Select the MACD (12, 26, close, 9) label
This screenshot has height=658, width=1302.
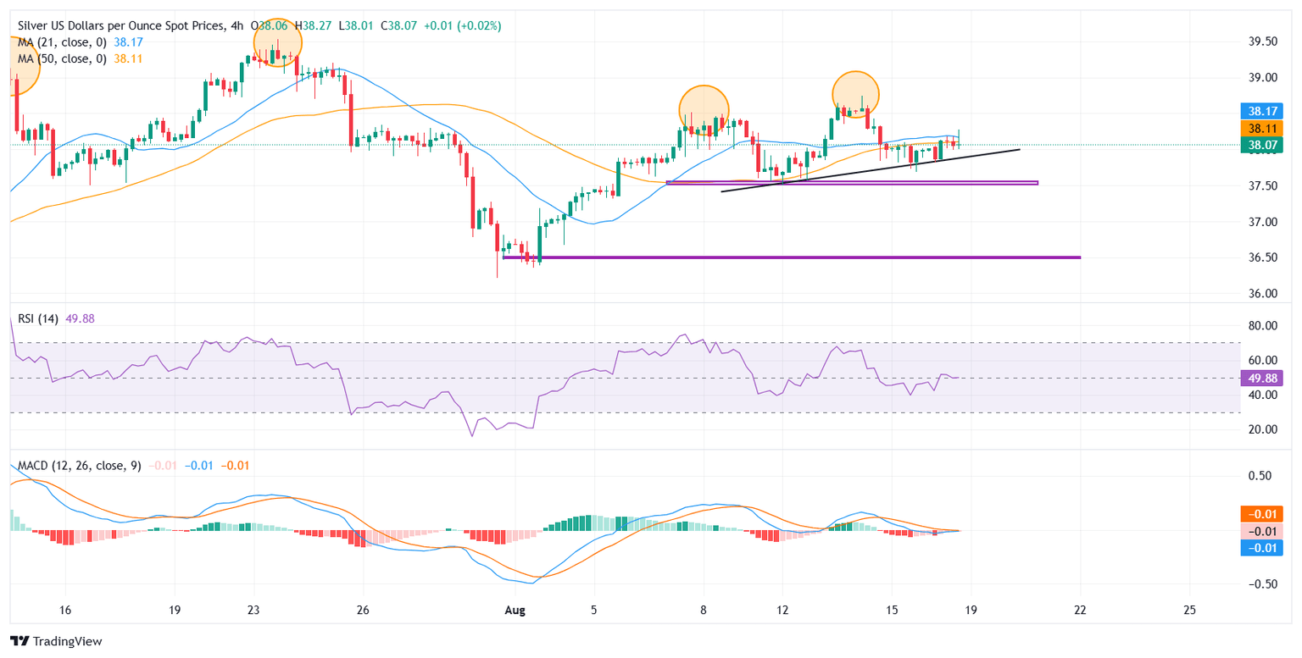point(76,465)
